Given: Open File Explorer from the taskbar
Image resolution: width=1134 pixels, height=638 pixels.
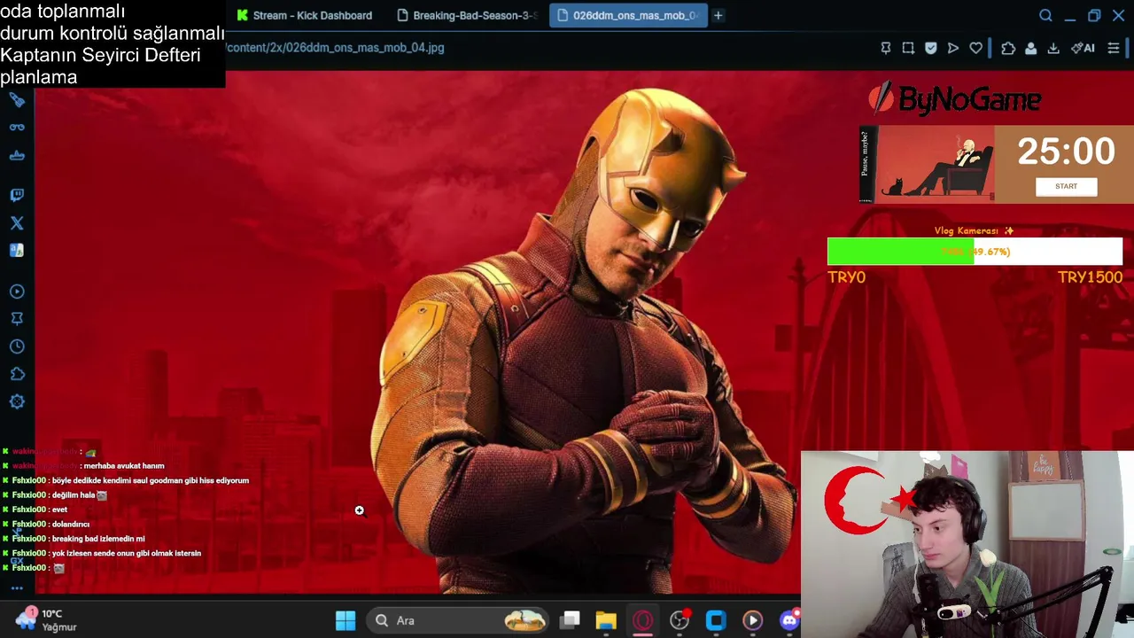Looking at the screenshot, I should tap(606, 620).
